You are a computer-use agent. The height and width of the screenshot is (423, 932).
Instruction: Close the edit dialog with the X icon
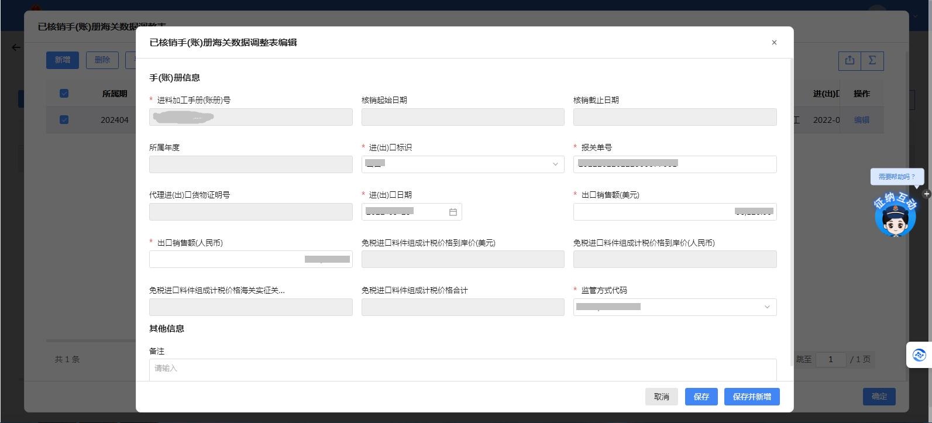[x=774, y=43]
